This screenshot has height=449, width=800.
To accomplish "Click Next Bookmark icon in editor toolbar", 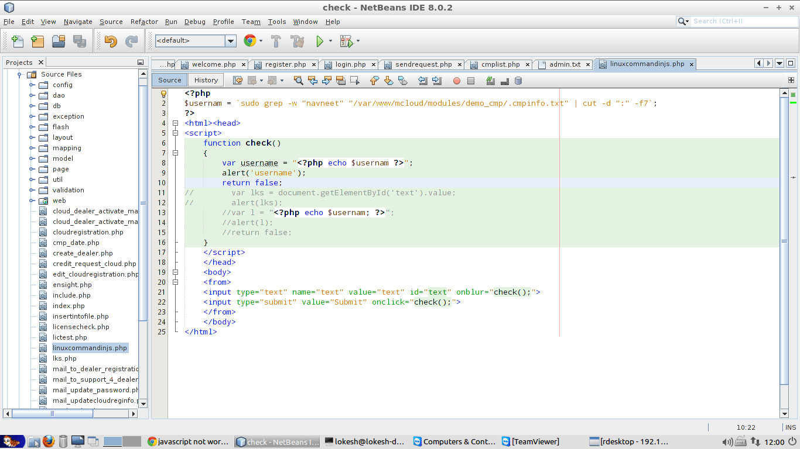I will (x=388, y=81).
